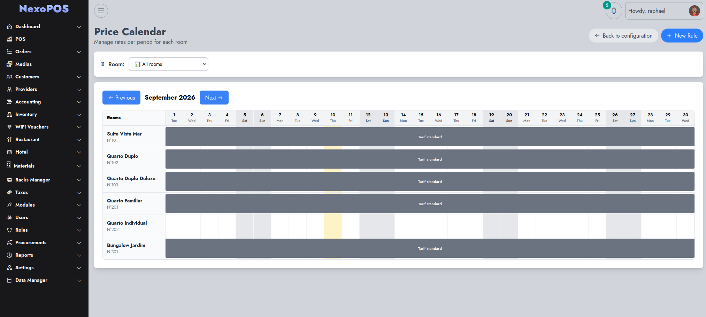Click the New Rule button

(682, 36)
